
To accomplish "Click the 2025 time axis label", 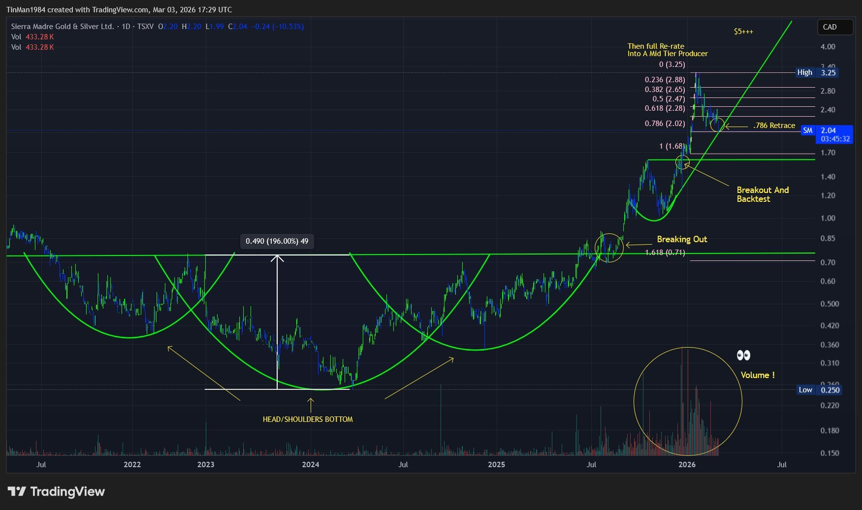I will 496,465.
